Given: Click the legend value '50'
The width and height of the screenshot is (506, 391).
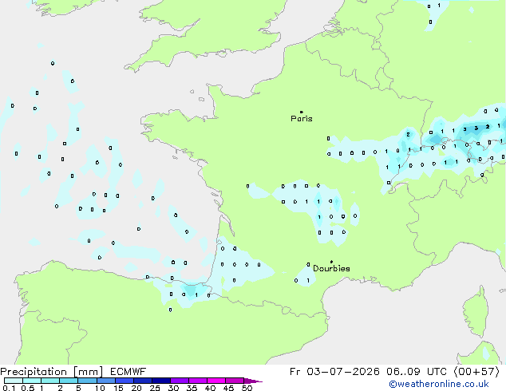Looking at the screenshot, I should [x=247, y=388].
